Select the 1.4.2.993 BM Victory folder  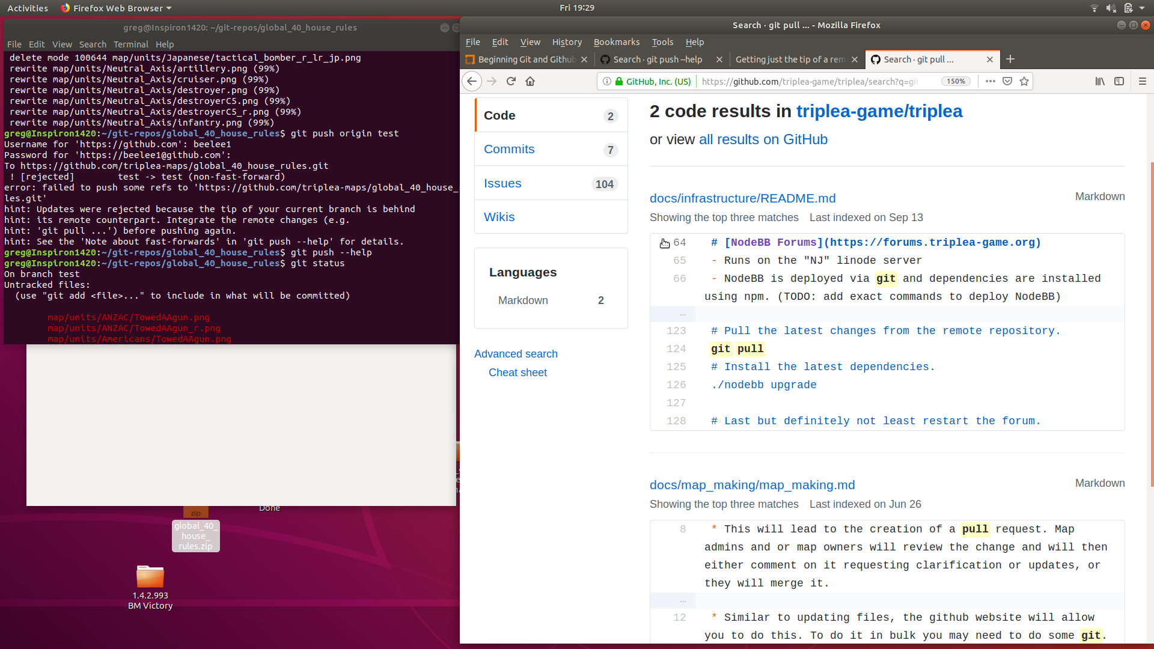[150, 587]
